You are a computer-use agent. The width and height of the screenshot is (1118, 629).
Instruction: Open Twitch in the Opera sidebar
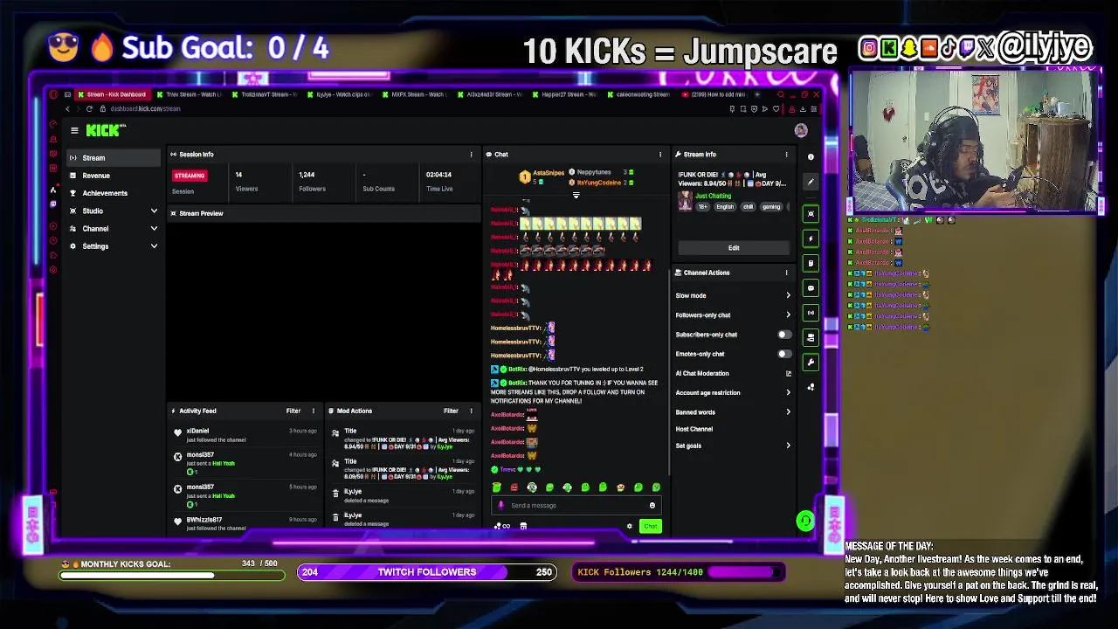[x=53, y=204]
